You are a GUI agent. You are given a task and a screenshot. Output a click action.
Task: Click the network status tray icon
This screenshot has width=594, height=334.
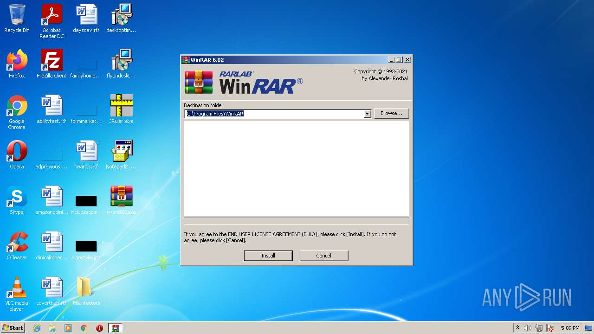[x=539, y=328]
